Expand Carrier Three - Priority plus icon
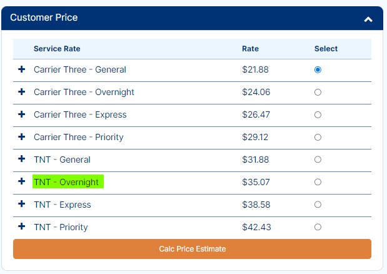This screenshot has width=387, height=274. pos(22,137)
